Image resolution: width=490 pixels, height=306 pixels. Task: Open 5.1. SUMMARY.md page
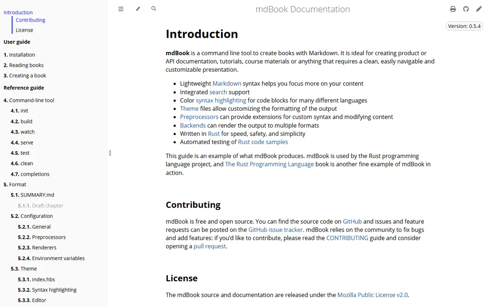[33, 195]
